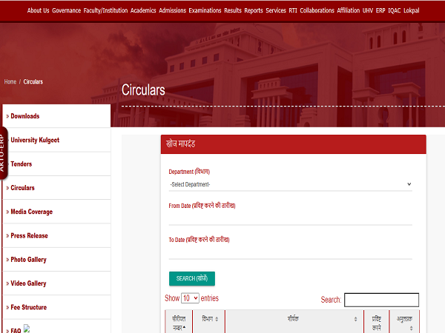Click the SEARCH (खोजें) button
The image size is (445, 333).
click(192, 278)
